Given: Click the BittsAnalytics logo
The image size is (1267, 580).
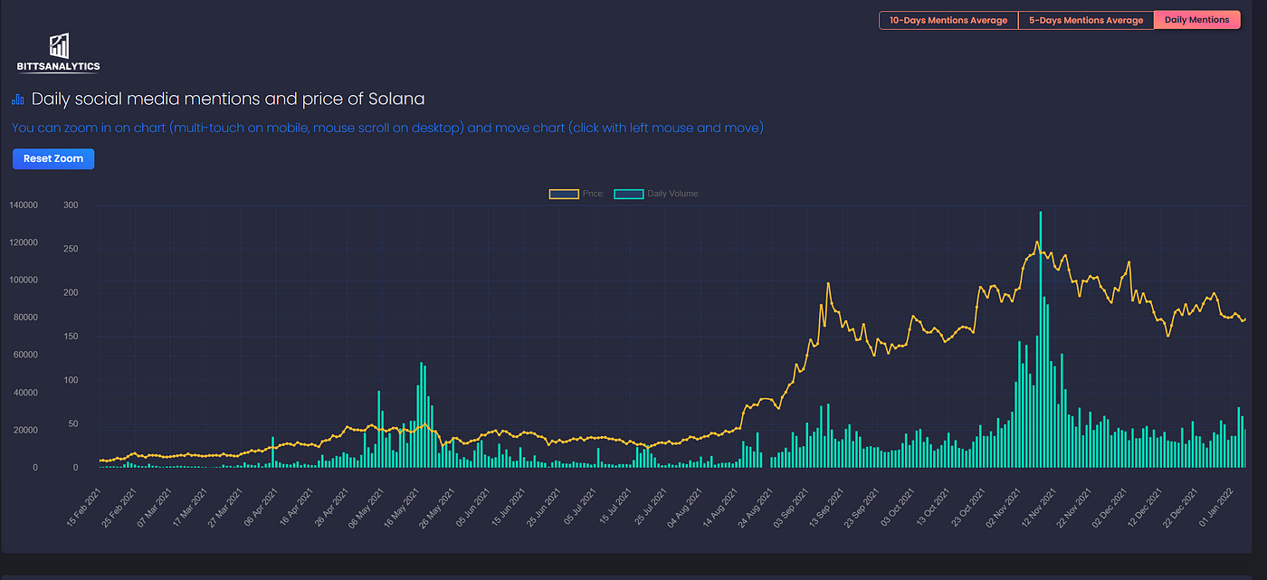Looking at the screenshot, I should pyautogui.click(x=59, y=52).
